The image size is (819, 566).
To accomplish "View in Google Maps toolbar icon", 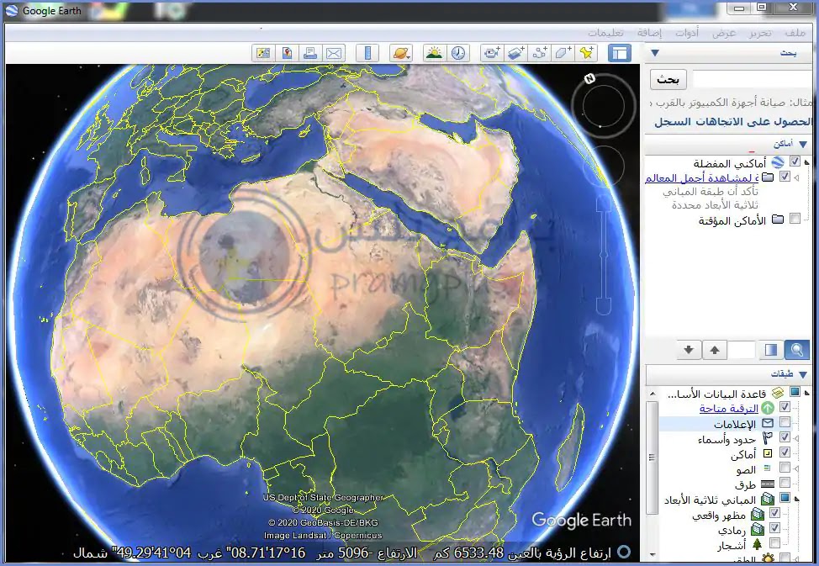I will 287,53.
